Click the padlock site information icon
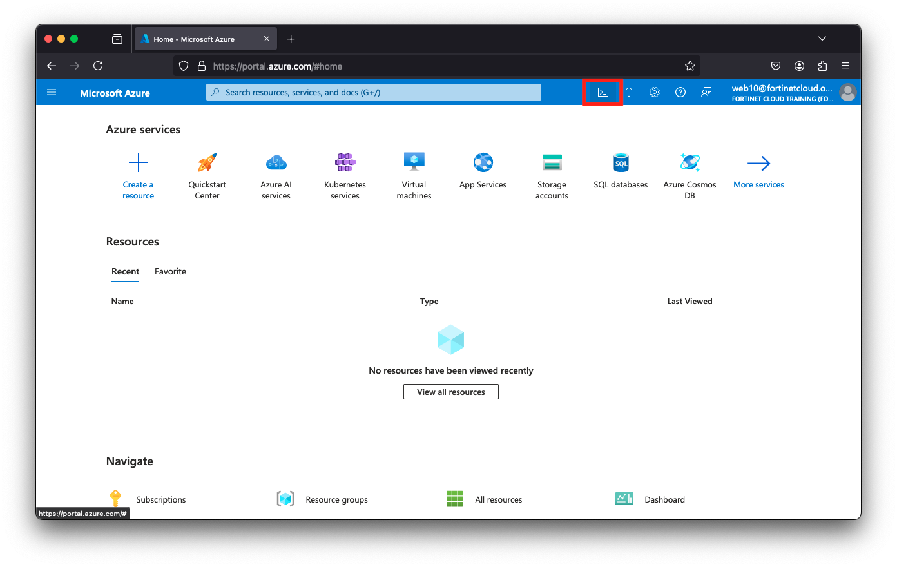Image resolution: width=897 pixels, height=567 pixels. pos(202,66)
